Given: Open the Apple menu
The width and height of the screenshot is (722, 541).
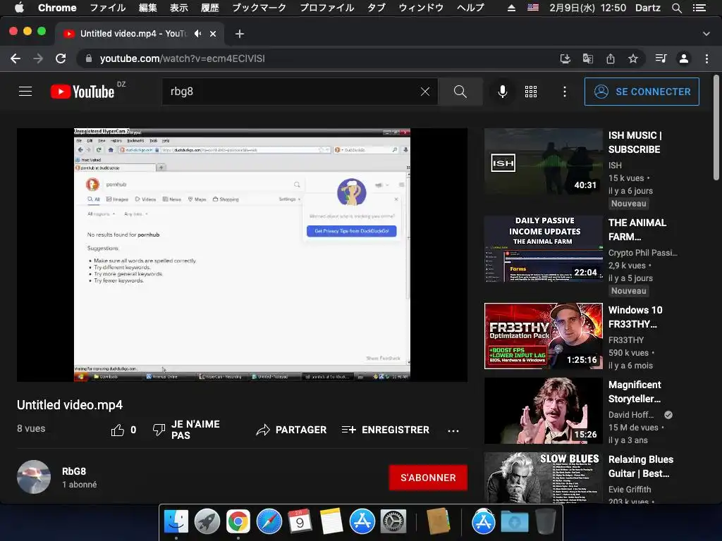Looking at the screenshot, I should click(x=19, y=8).
